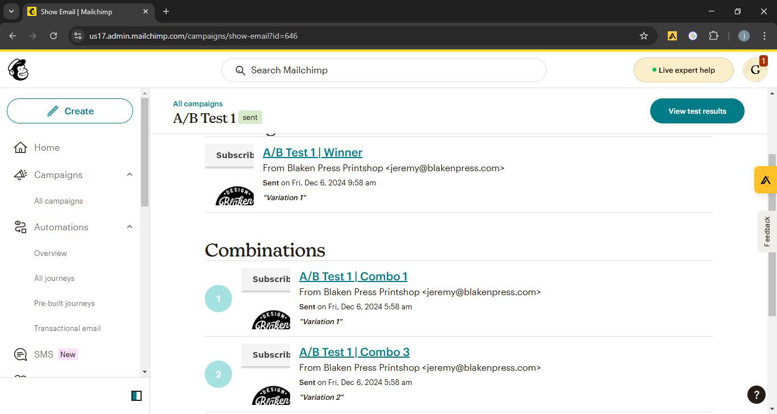
Task: Open the browser Extensions puzzle icon
Action: tap(713, 36)
